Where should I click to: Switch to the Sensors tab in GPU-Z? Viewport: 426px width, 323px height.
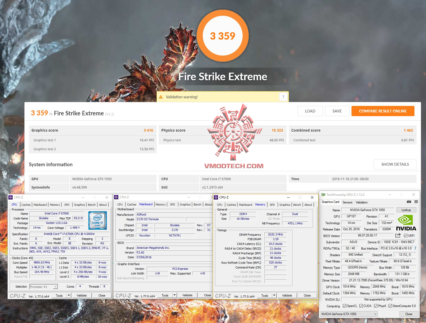pos(348,202)
